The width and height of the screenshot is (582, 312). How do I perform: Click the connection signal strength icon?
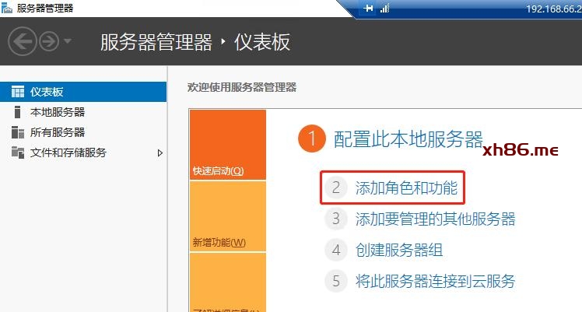[384, 8]
